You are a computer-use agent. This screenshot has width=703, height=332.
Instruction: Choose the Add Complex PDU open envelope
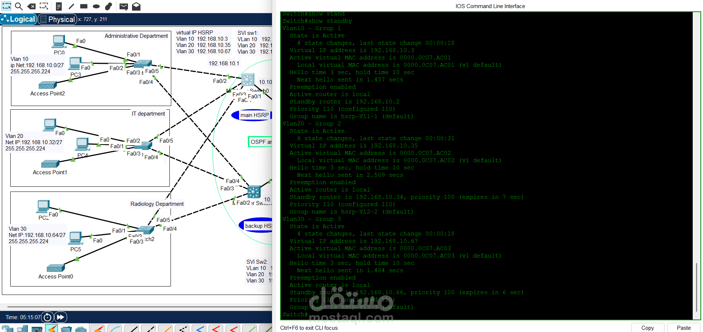click(136, 6)
